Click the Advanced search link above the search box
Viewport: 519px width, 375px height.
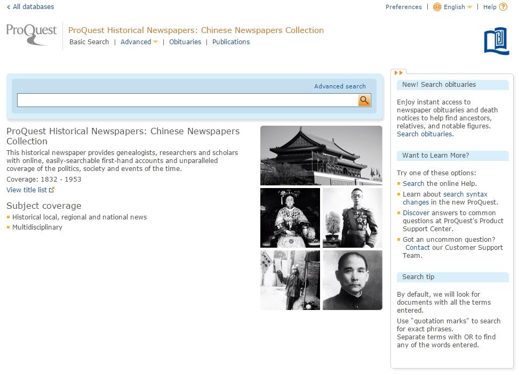click(340, 86)
